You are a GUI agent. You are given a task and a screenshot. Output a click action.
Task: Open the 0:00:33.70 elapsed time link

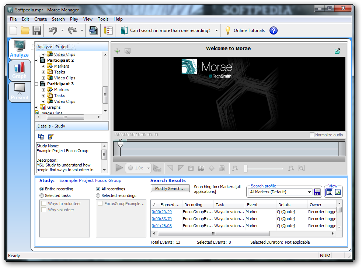coord(161,219)
